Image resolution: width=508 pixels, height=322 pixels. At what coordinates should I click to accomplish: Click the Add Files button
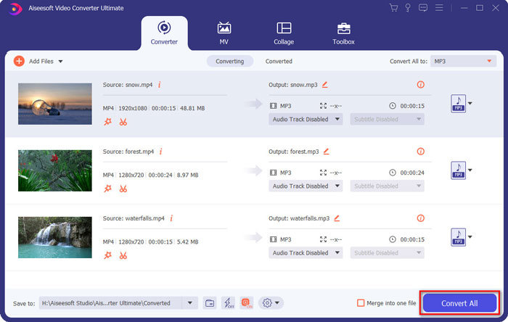coord(35,62)
